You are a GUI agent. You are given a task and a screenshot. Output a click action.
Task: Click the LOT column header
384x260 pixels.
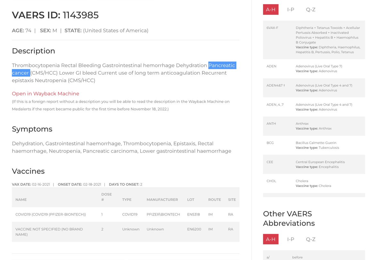pos(191,199)
